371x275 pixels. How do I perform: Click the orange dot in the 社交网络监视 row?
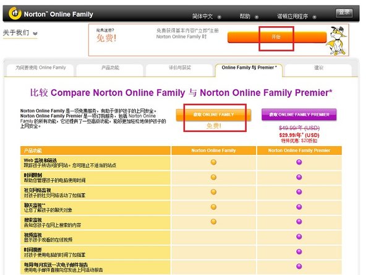tap(213, 192)
